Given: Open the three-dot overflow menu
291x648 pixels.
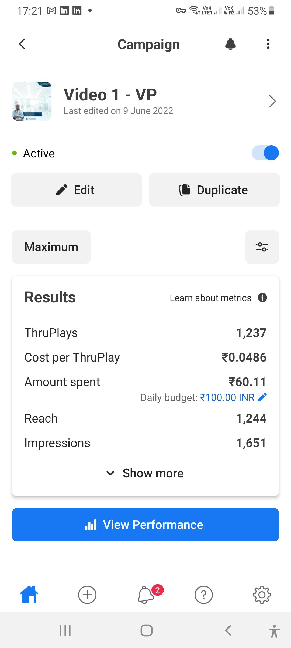Looking at the screenshot, I should point(268,44).
